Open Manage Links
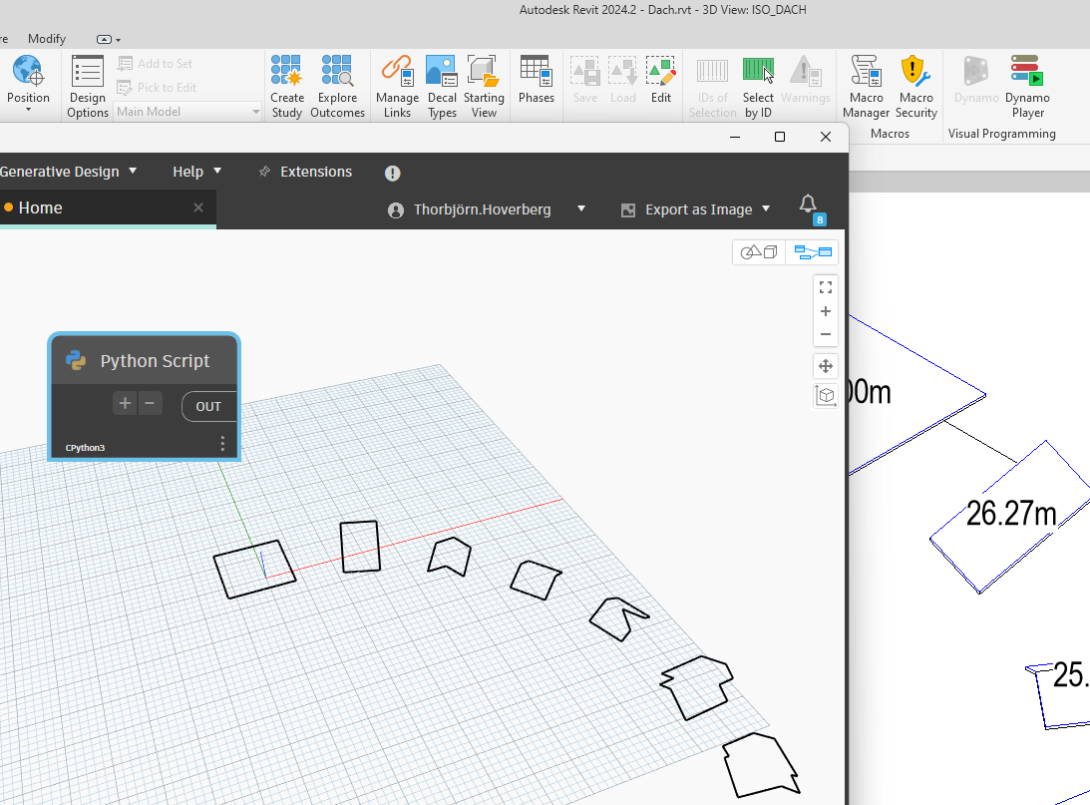This screenshot has height=805, width=1090. (397, 85)
